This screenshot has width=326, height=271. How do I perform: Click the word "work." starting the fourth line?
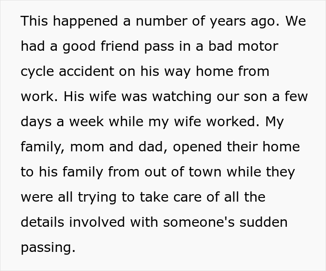[x=39, y=97]
